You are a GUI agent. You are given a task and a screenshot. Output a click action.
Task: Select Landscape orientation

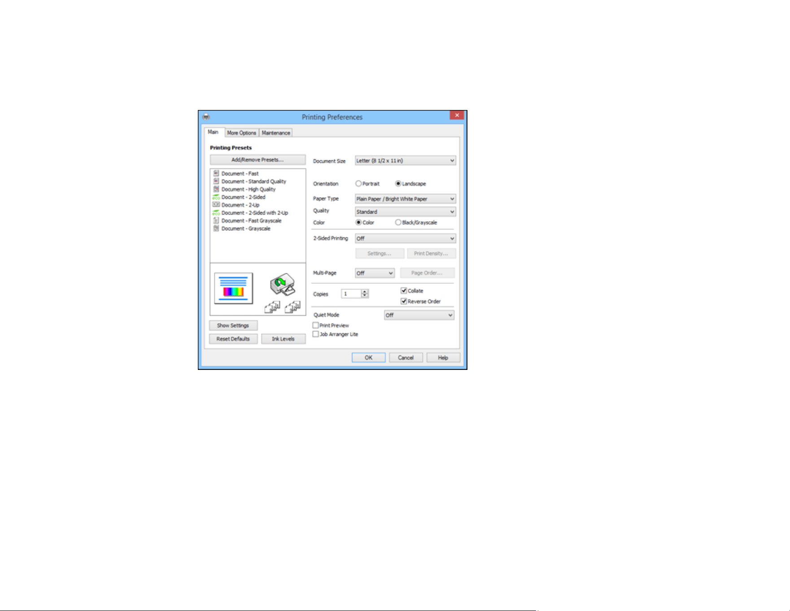[398, 184]
